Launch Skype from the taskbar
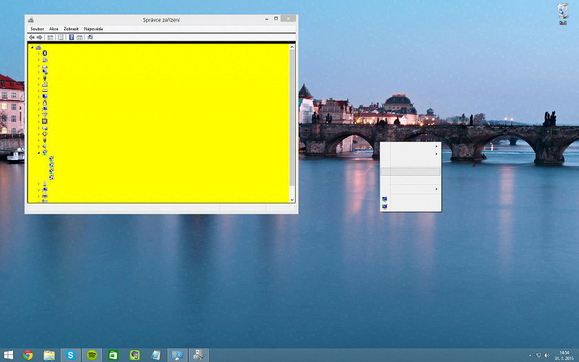Screen dimensions: 579x362 click(70, 355)
